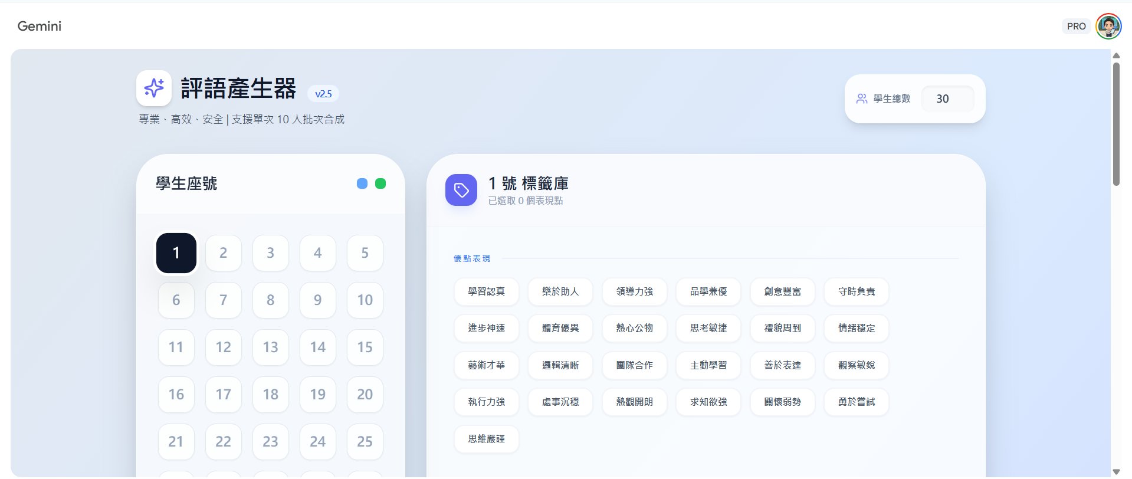Select student seat number 1
Image resolution: width=1132 pixels, height=479 pixels.
coord(176,253)
